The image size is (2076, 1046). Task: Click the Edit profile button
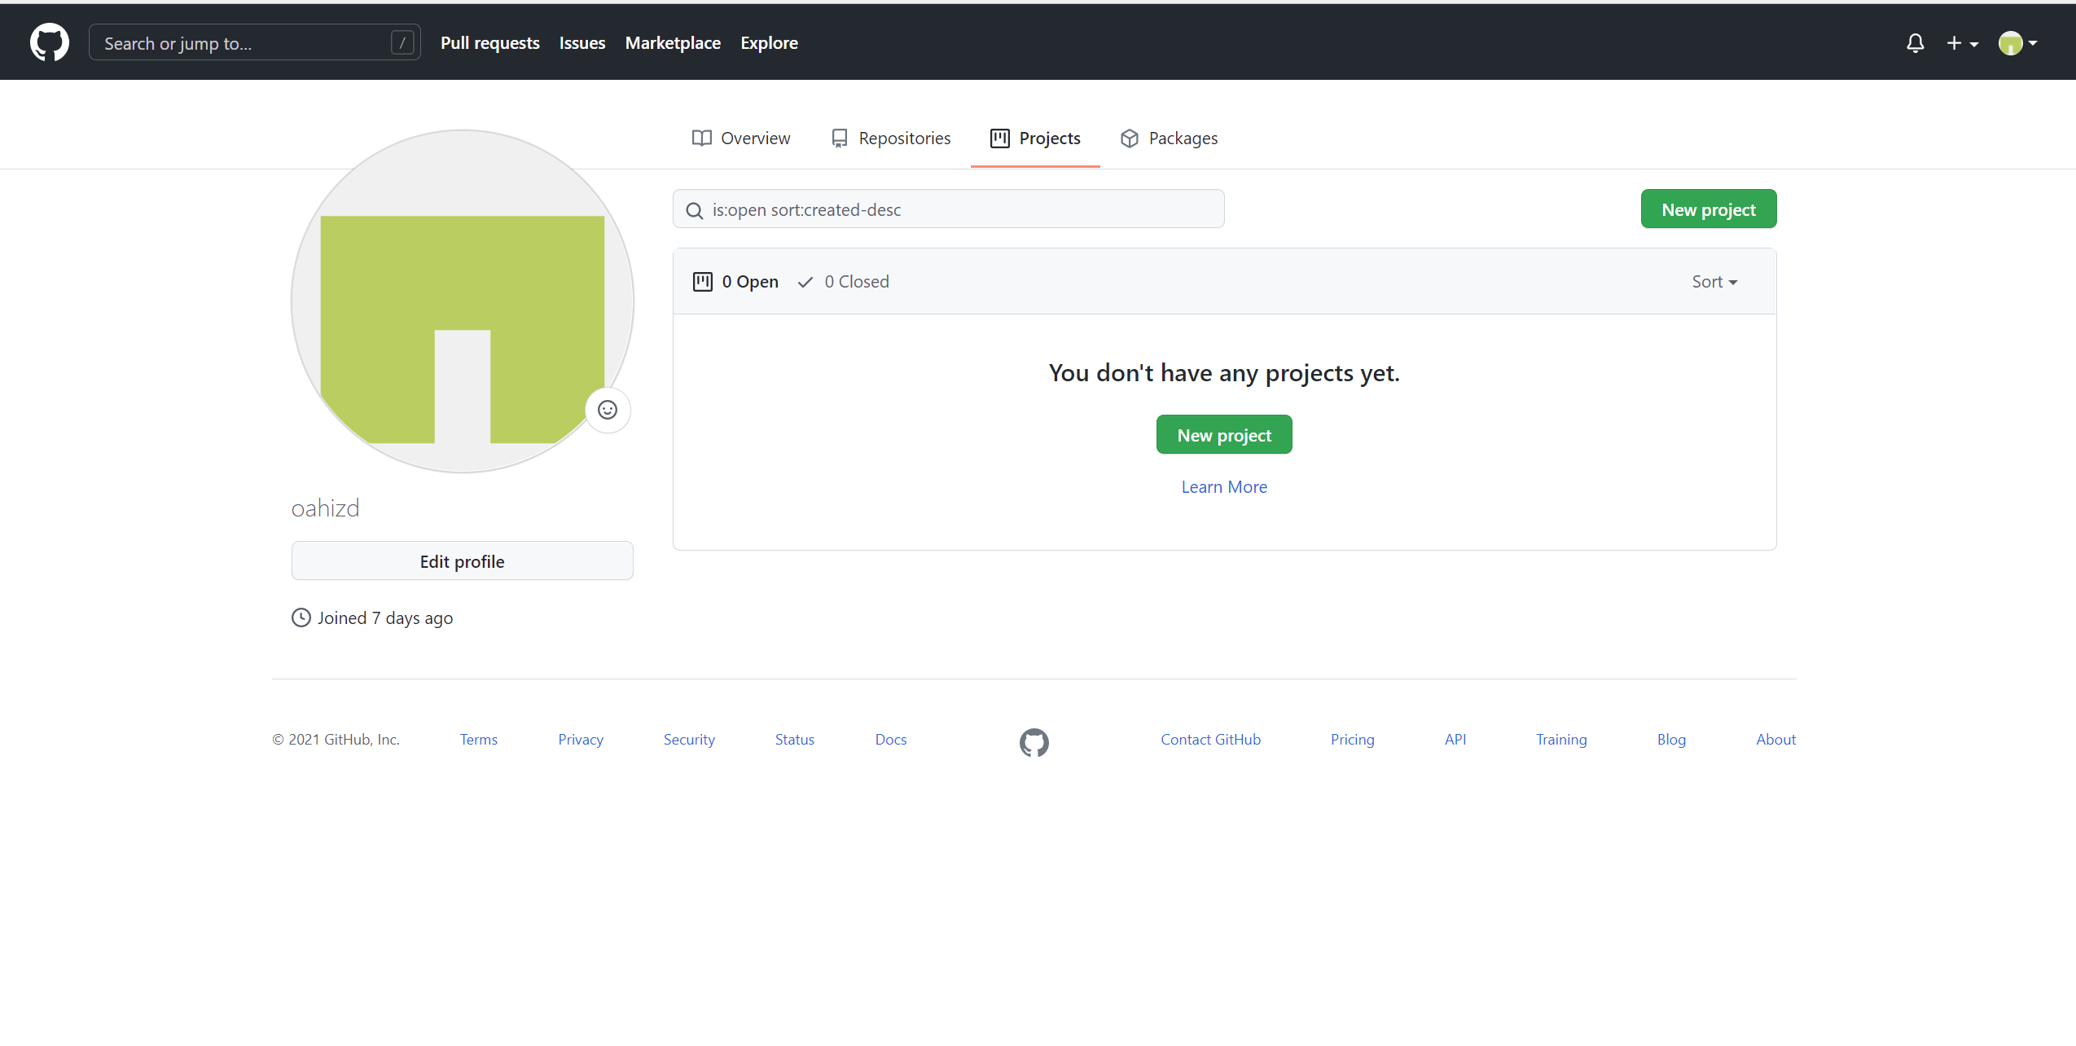[x=462, y=561]
